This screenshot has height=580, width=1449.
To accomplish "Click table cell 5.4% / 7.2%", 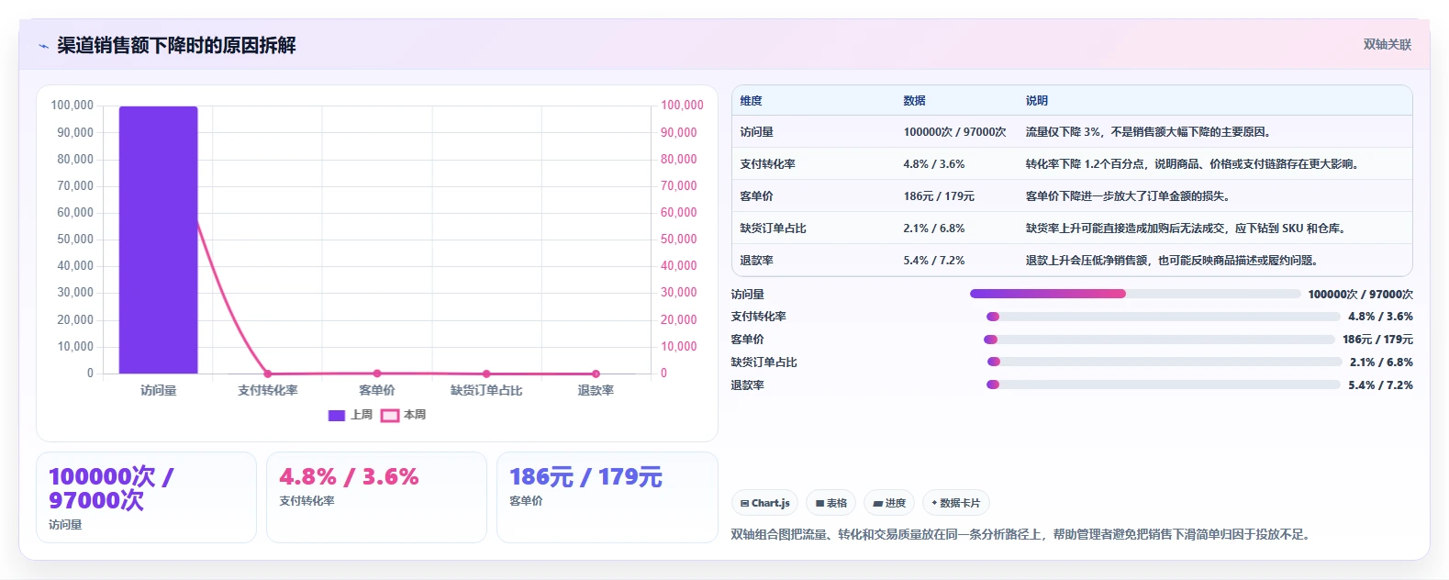I will (x=933, y=261).
